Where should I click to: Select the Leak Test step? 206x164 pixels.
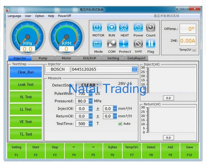tap(26, 84)
